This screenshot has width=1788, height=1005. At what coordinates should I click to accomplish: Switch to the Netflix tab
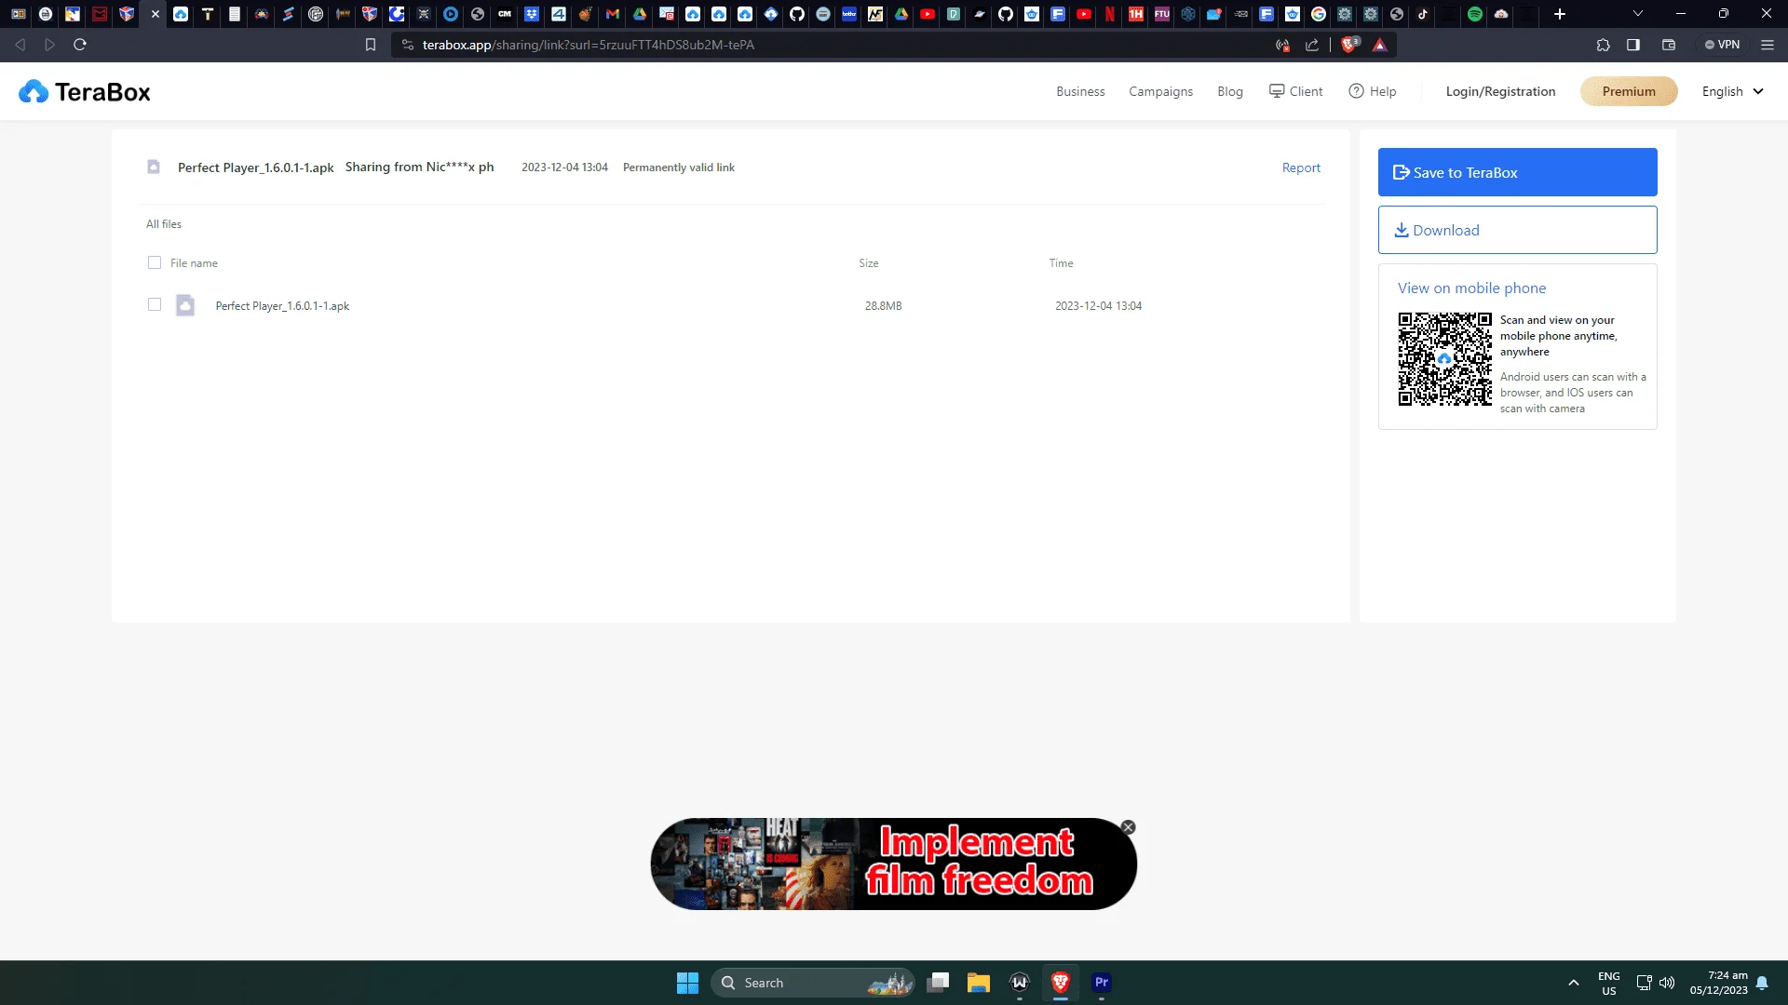point(1110,14)
